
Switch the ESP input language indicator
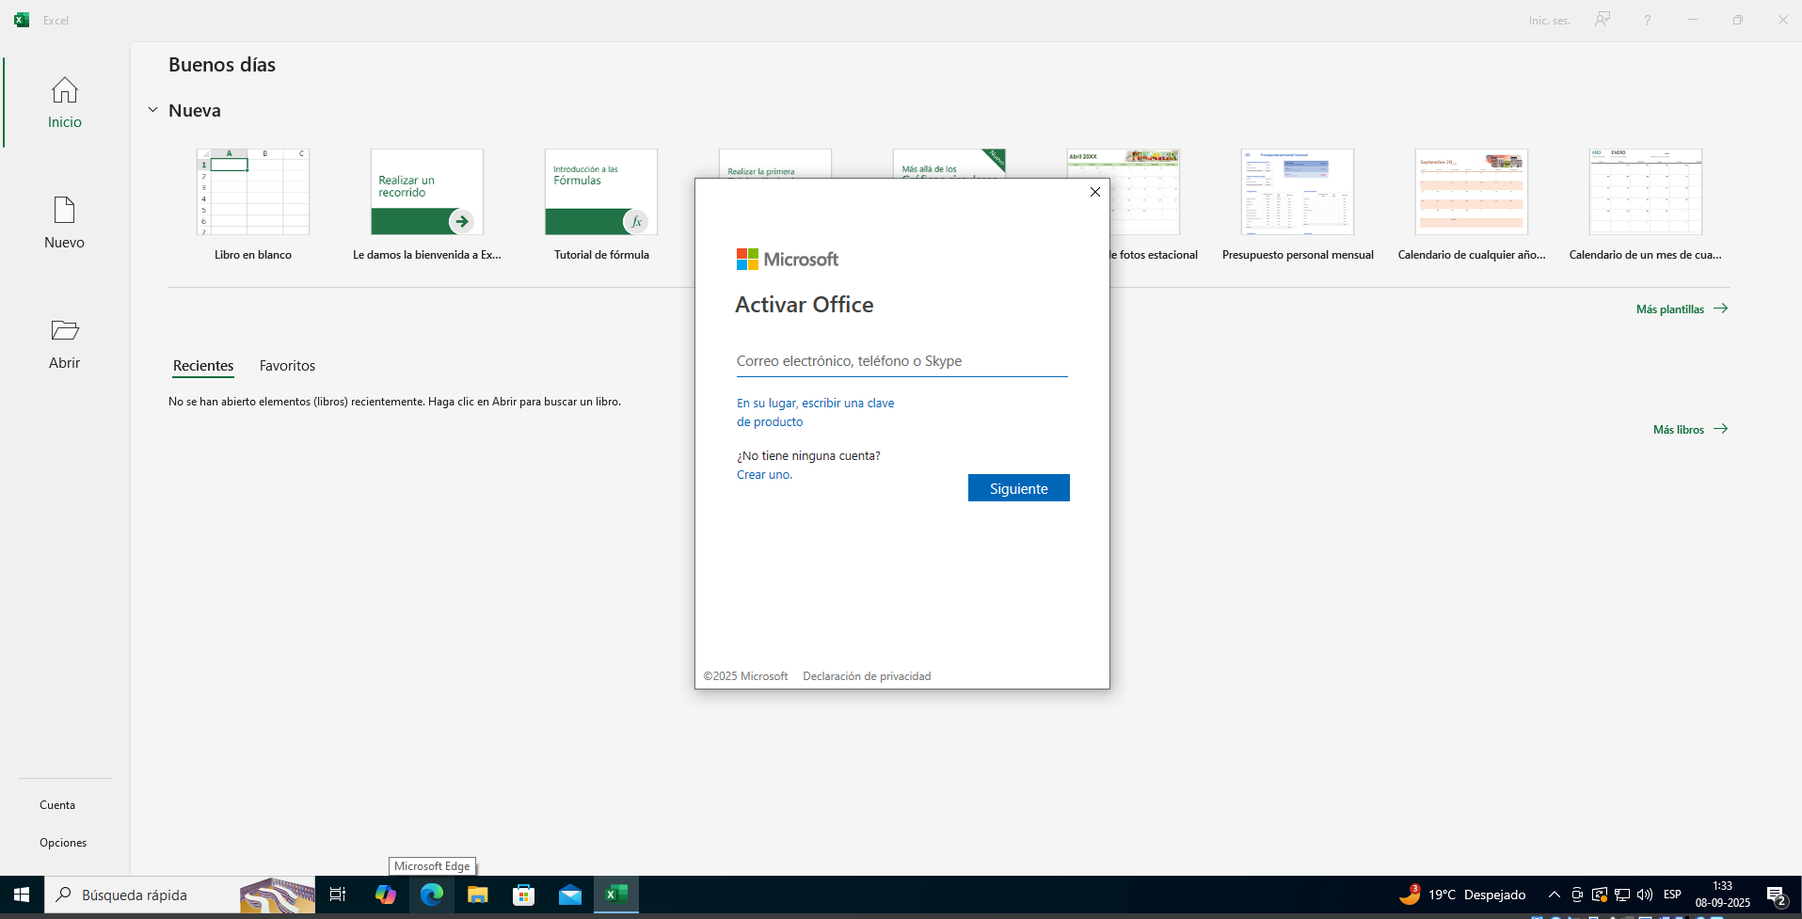click(1672, 895)
